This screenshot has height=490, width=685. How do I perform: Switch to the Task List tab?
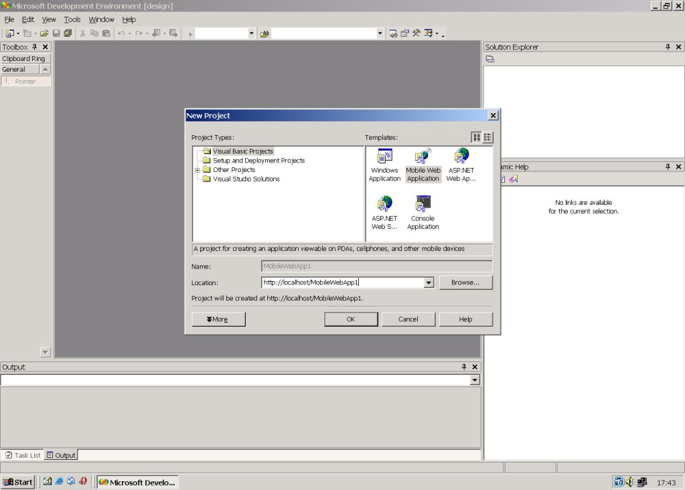[23, 455]
